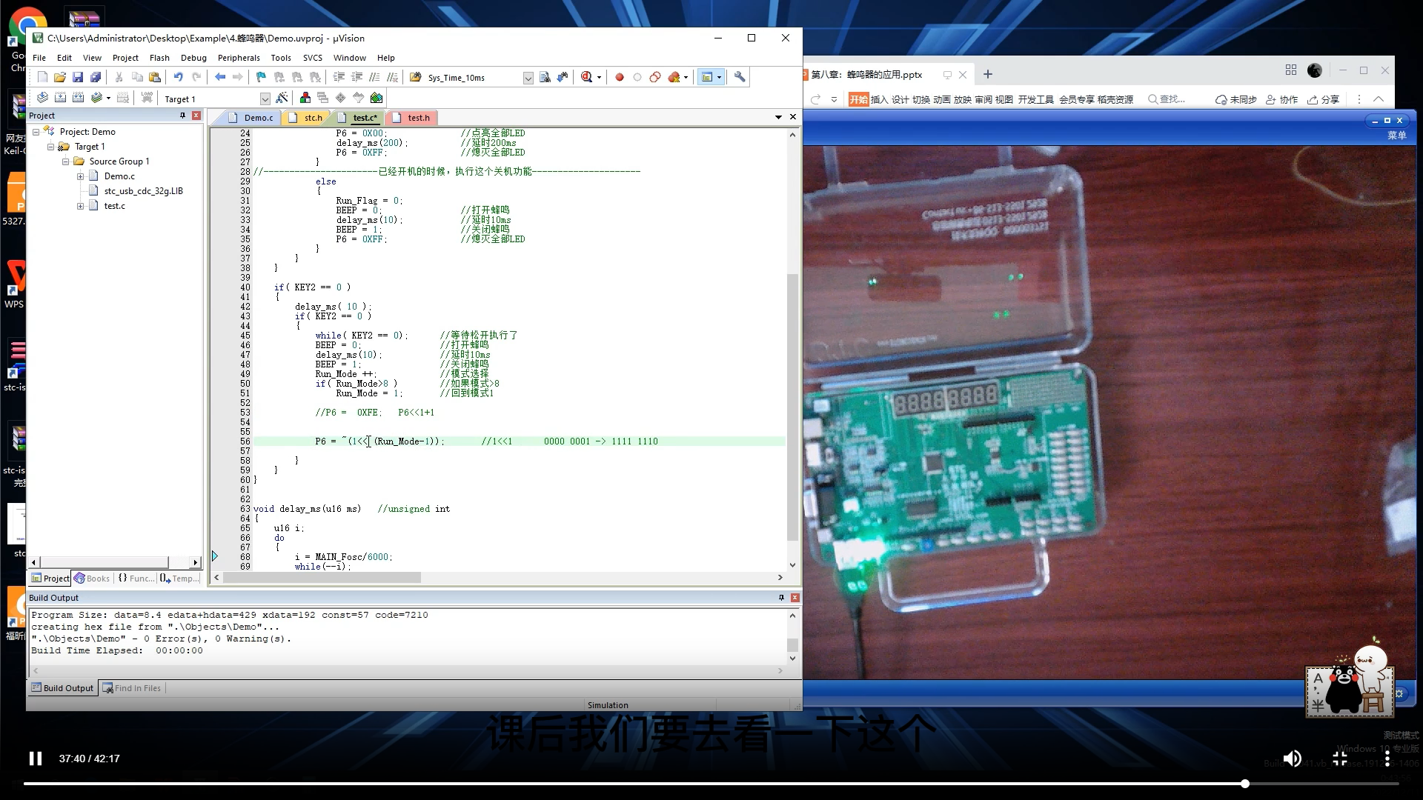The height and width of the screenshot is (800, 1423).
Task: Open Options for Target magic wand icon
Action: click(x=282, y=98)
